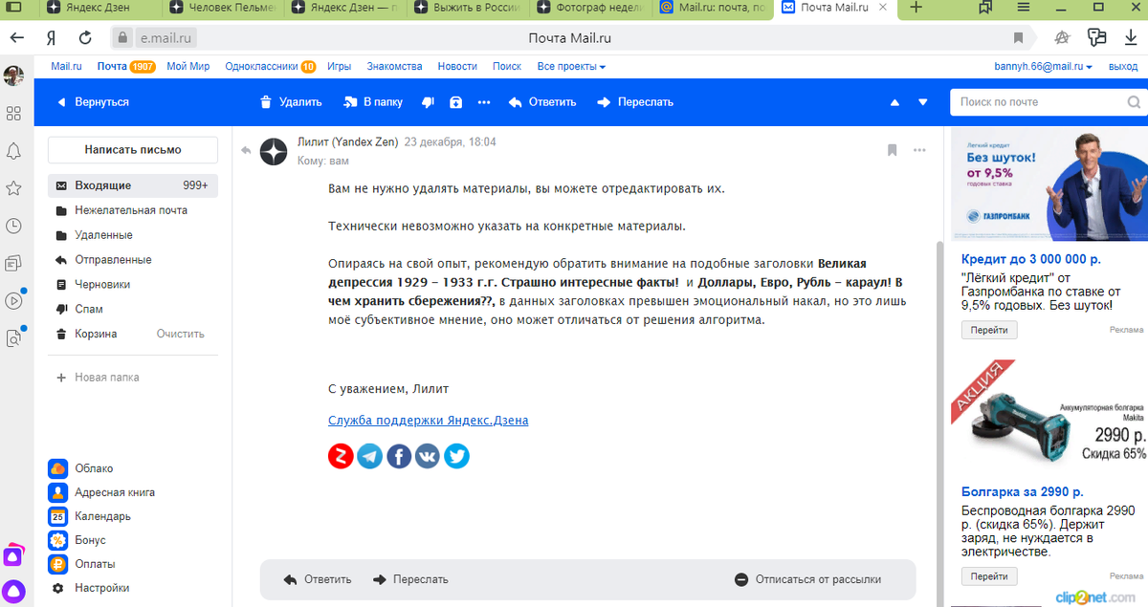Viewport: 1148px width, 607px height.
Task: Click the small reply arrow left of the sender avatar
Action: pyautogui.click(x=246, y=151)
